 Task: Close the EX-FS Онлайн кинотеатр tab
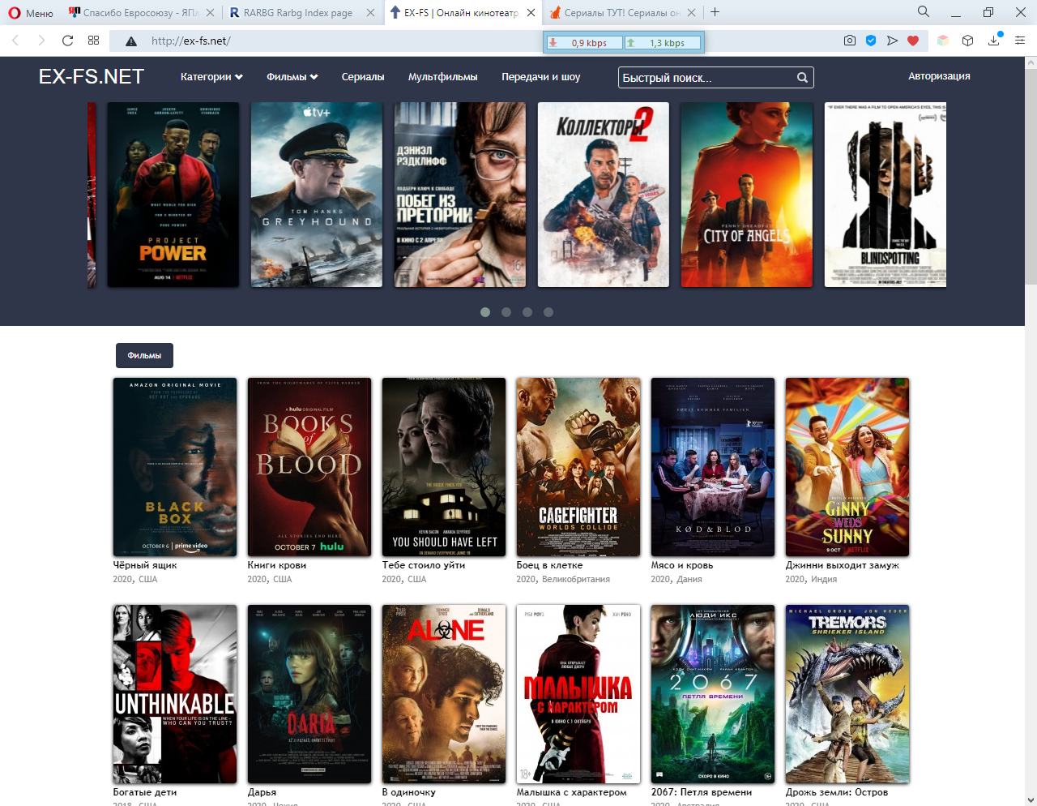coord(531,13)
